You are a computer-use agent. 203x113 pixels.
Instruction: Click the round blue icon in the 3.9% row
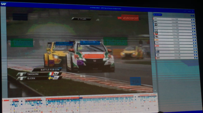194,49
